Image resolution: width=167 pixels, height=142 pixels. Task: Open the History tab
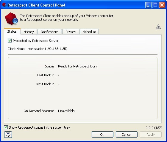pos(29,32)
